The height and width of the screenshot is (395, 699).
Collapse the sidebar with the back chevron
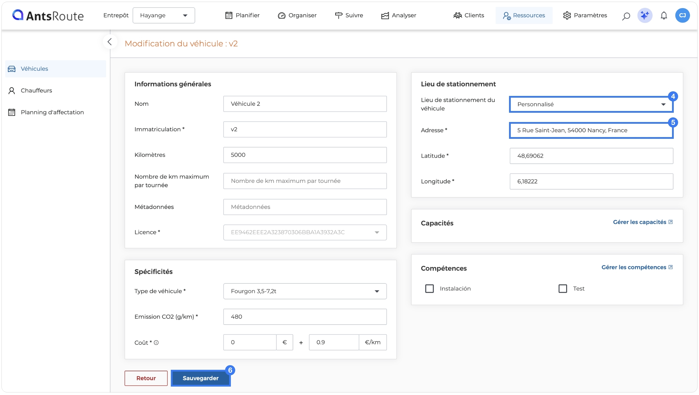click(x=110, y=42)
